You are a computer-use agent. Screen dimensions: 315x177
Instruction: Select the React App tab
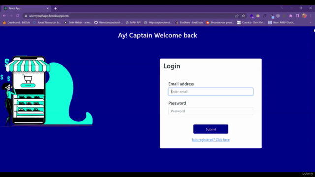(26, 8)
